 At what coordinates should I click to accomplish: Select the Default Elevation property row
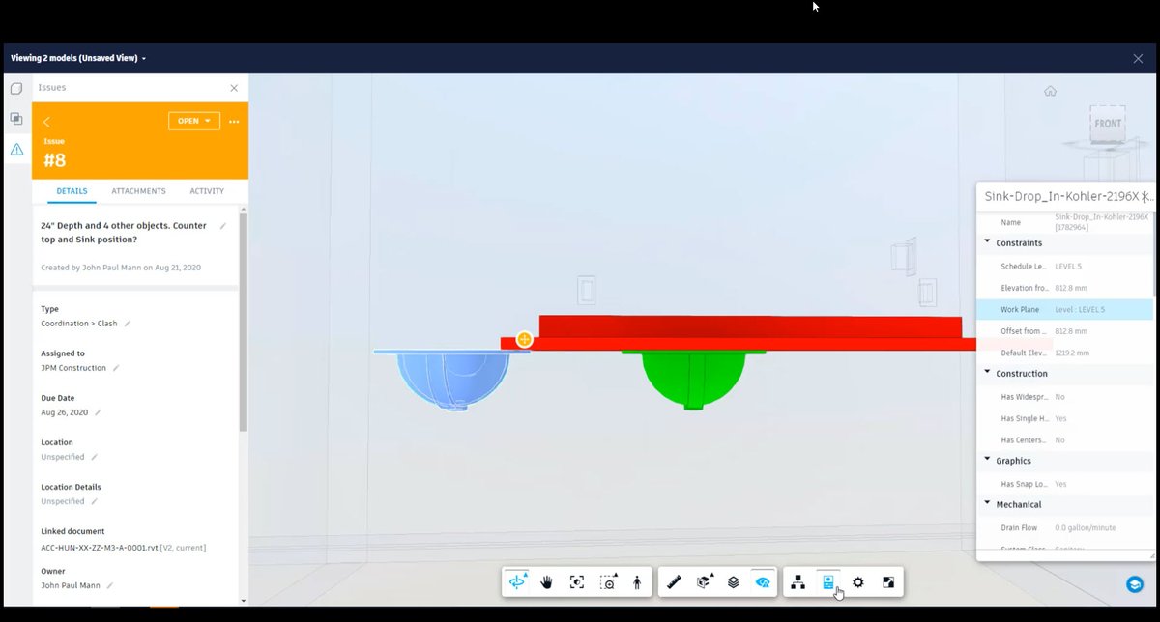coord(1064,353)
